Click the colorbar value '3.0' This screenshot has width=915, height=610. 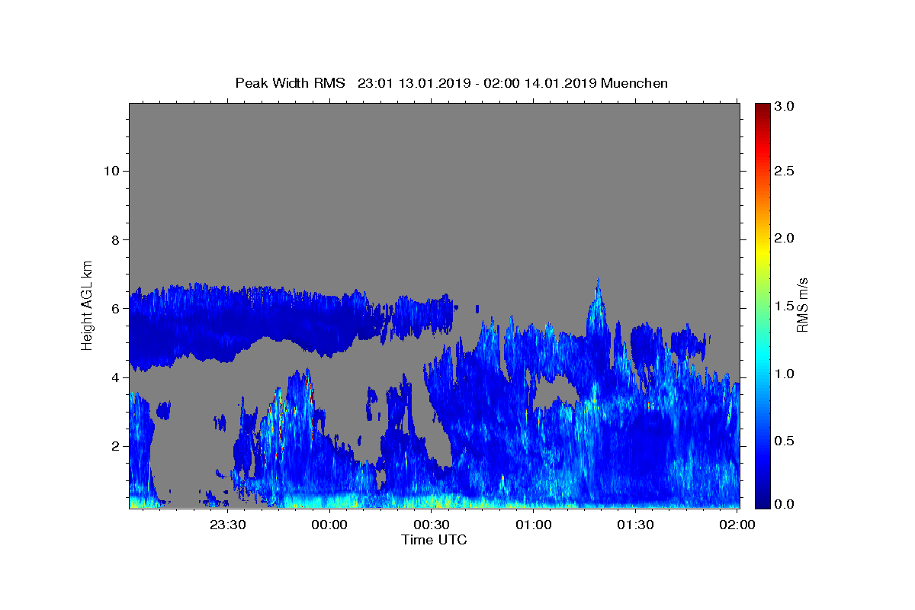[x=785, y=107]
